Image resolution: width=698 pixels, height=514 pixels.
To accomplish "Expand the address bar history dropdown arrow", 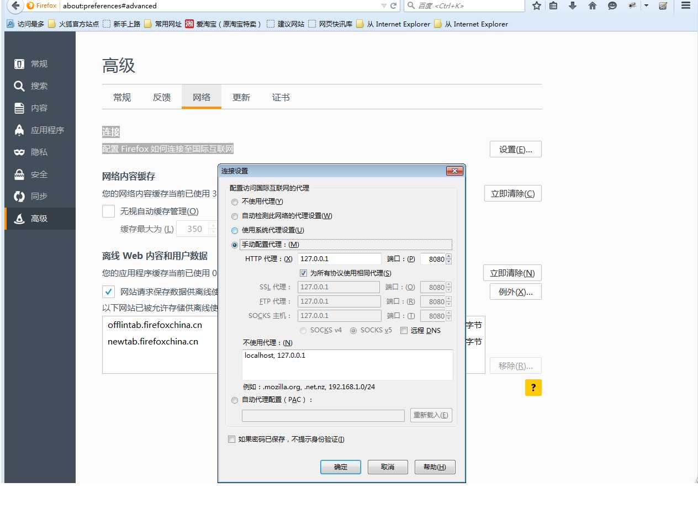I will point(384,6).
